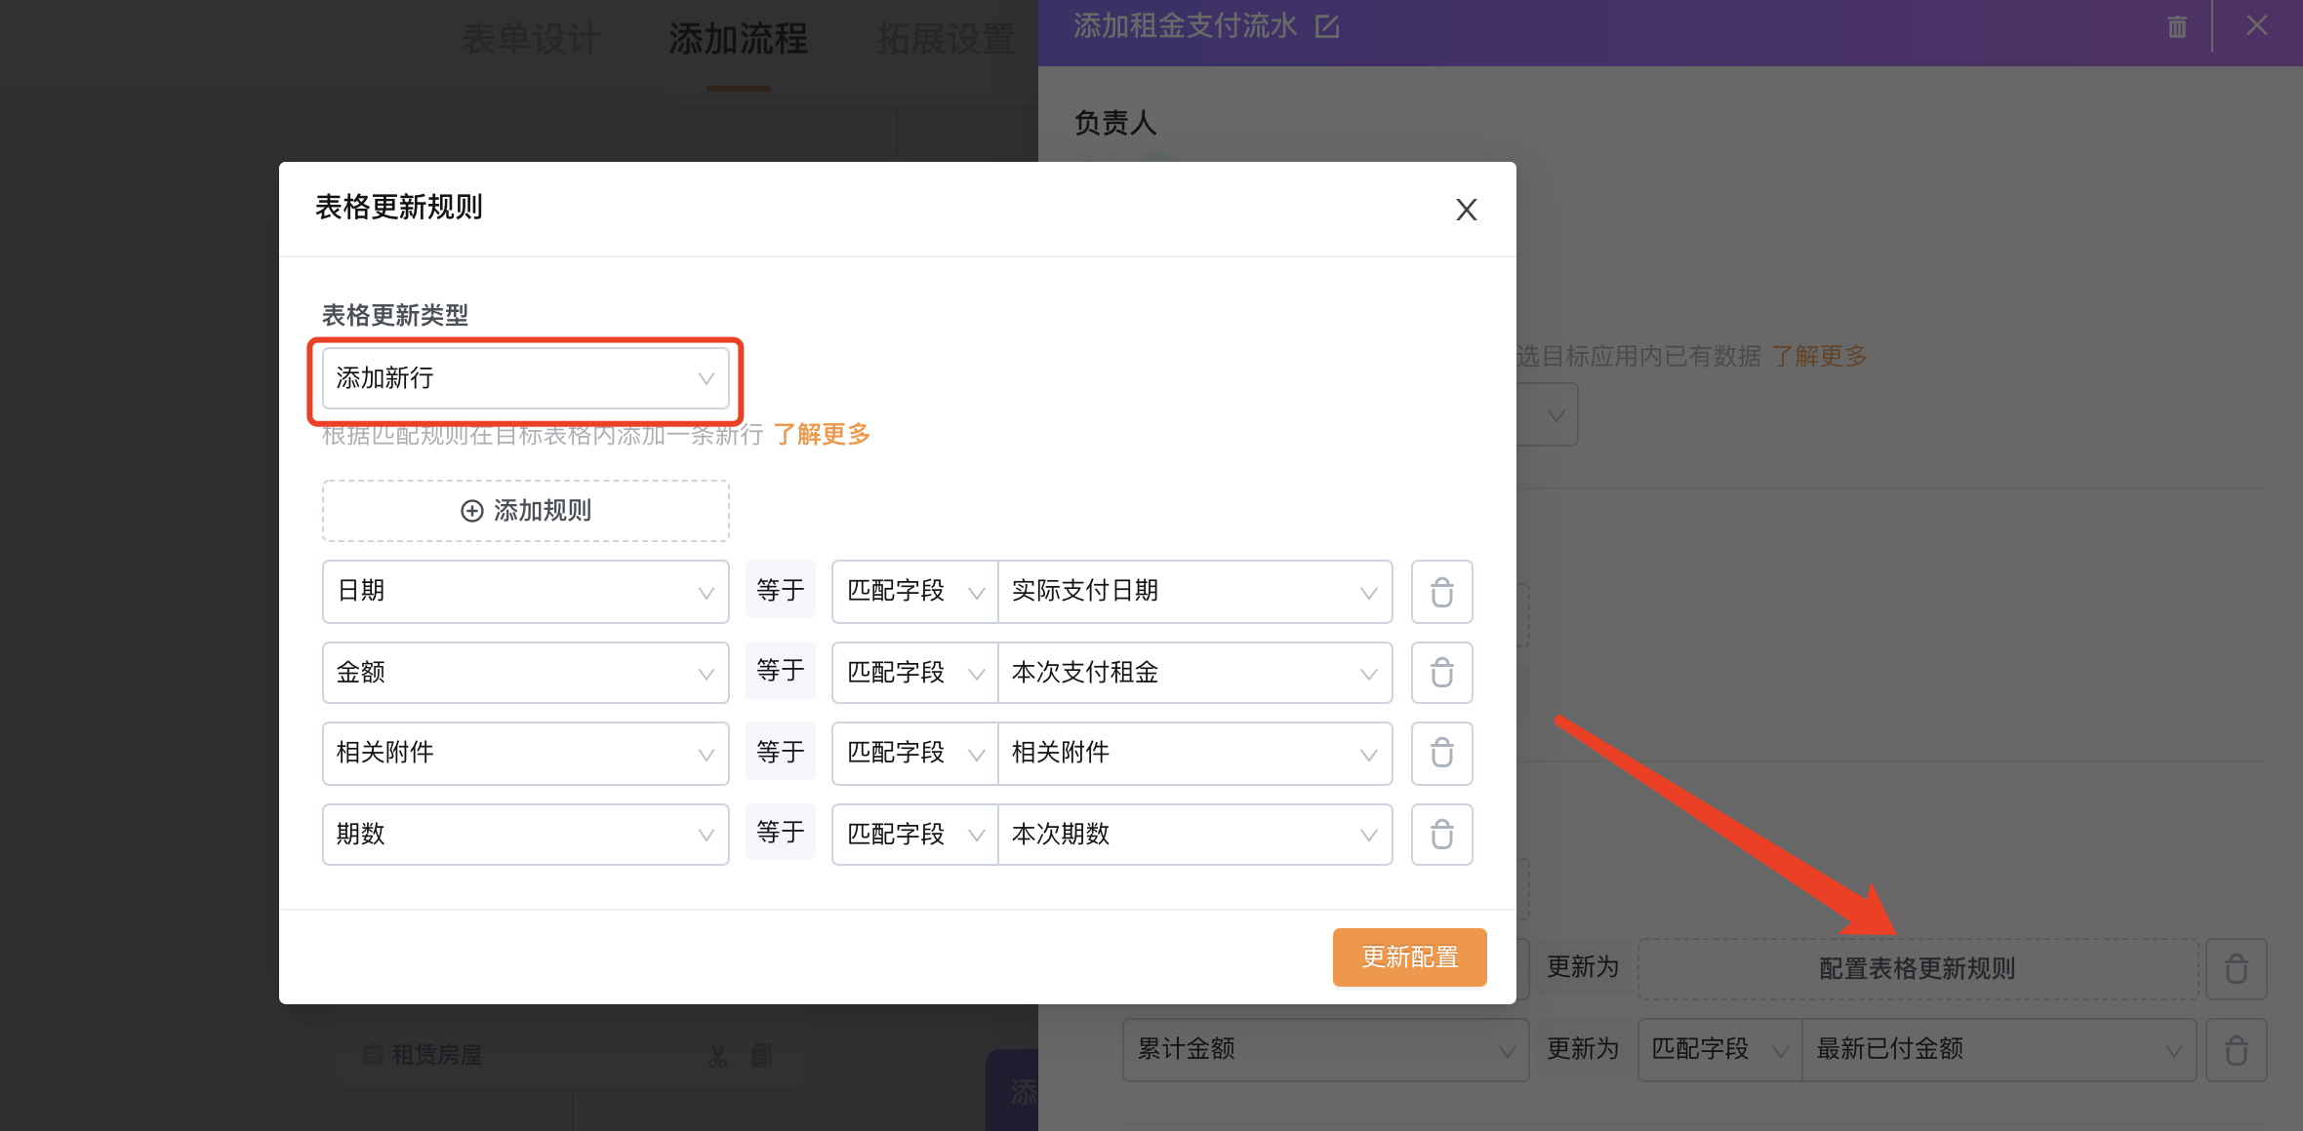The width and height of the screenshot is (2303, 1131).
Task: Open 了解更多 link in the side panel
Action: tap(1819, 356)
